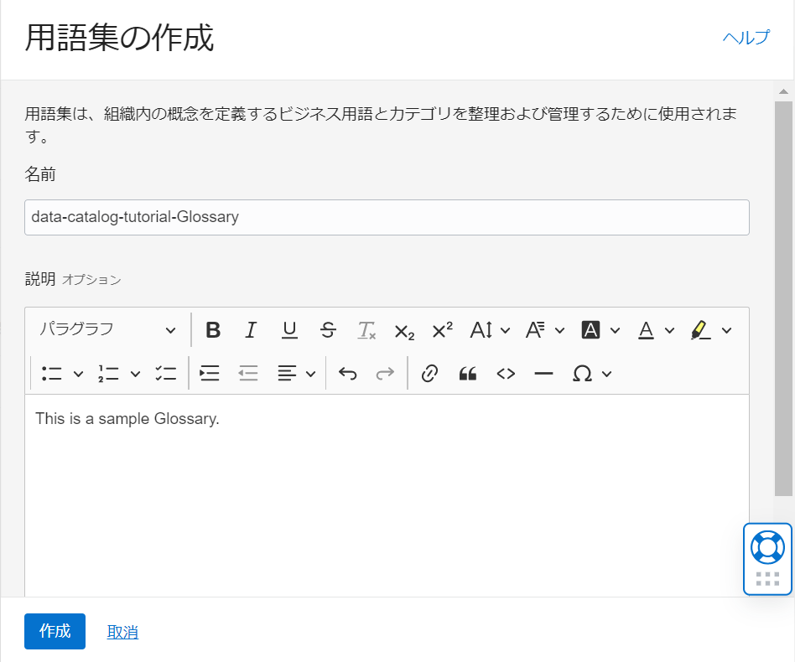Click the 名前 name input field
The image size is (795, 662).
point(387,217)
